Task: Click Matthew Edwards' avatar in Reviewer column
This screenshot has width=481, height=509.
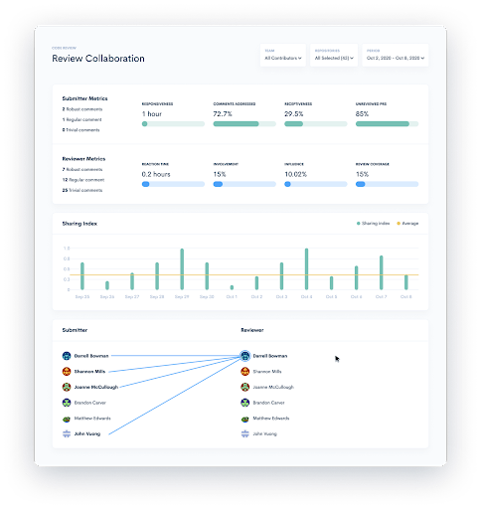Action: pyautogui.click(x=245, y=419)
